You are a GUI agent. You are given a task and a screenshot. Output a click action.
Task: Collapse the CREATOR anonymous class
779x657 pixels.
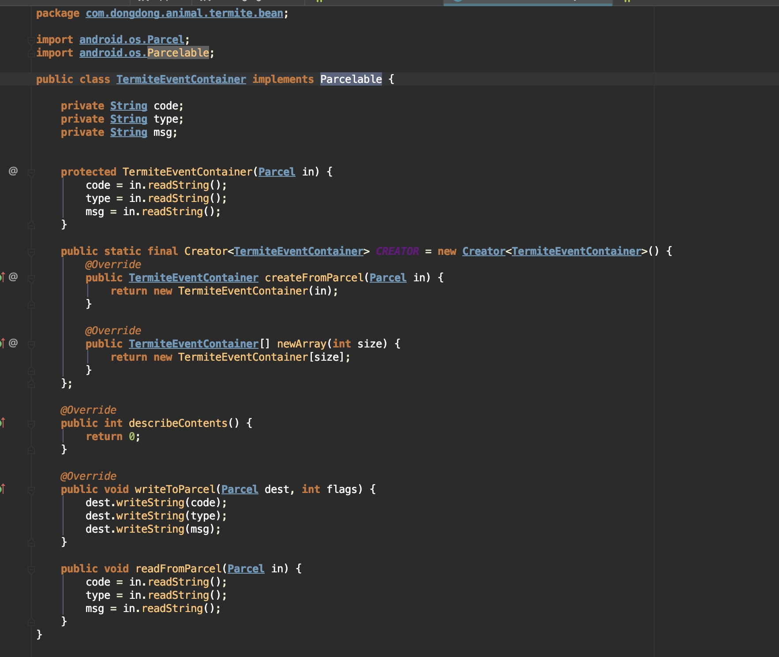[x=31, y=252]
